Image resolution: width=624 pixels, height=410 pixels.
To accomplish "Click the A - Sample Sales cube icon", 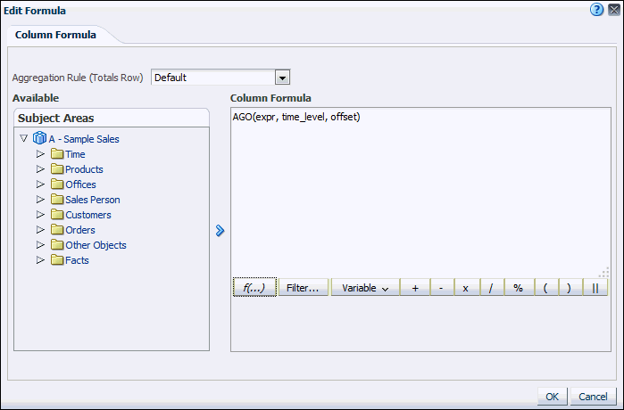I will pyautogui.click(x=39, y=138).
